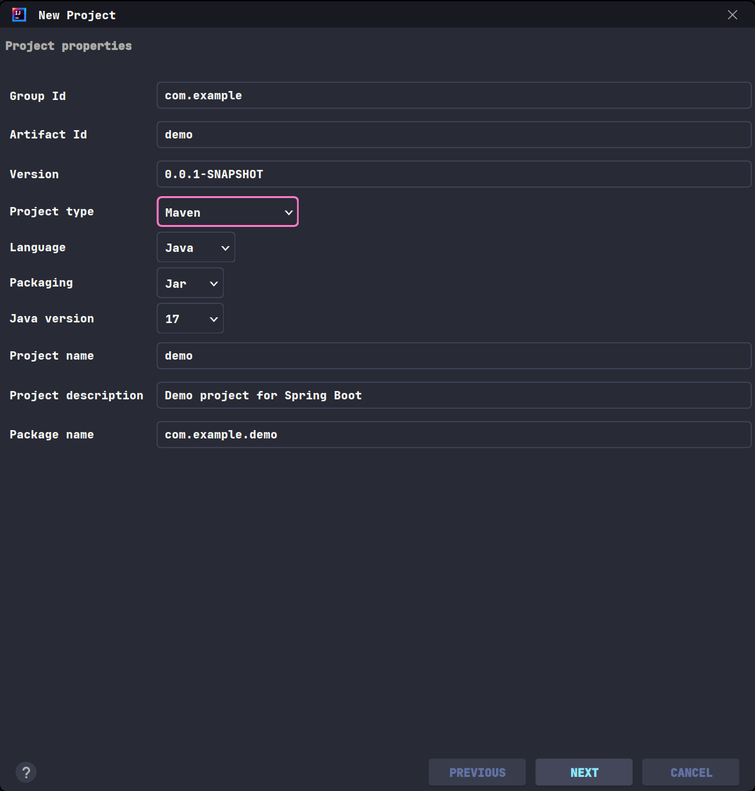Click the Package name label
Viewport: 755px width, 791px height.
point(52,435)
